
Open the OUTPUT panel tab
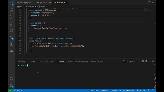click(x=33, y=61)
